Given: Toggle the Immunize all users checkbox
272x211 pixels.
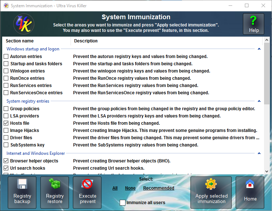Looking at the screenshot, I should coord(123,203).
